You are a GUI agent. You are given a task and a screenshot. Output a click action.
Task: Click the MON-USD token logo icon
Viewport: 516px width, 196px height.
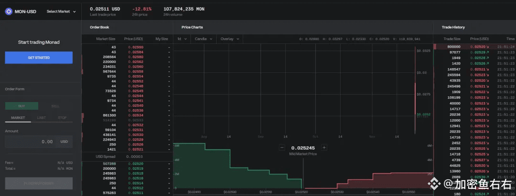coord(9,11)
